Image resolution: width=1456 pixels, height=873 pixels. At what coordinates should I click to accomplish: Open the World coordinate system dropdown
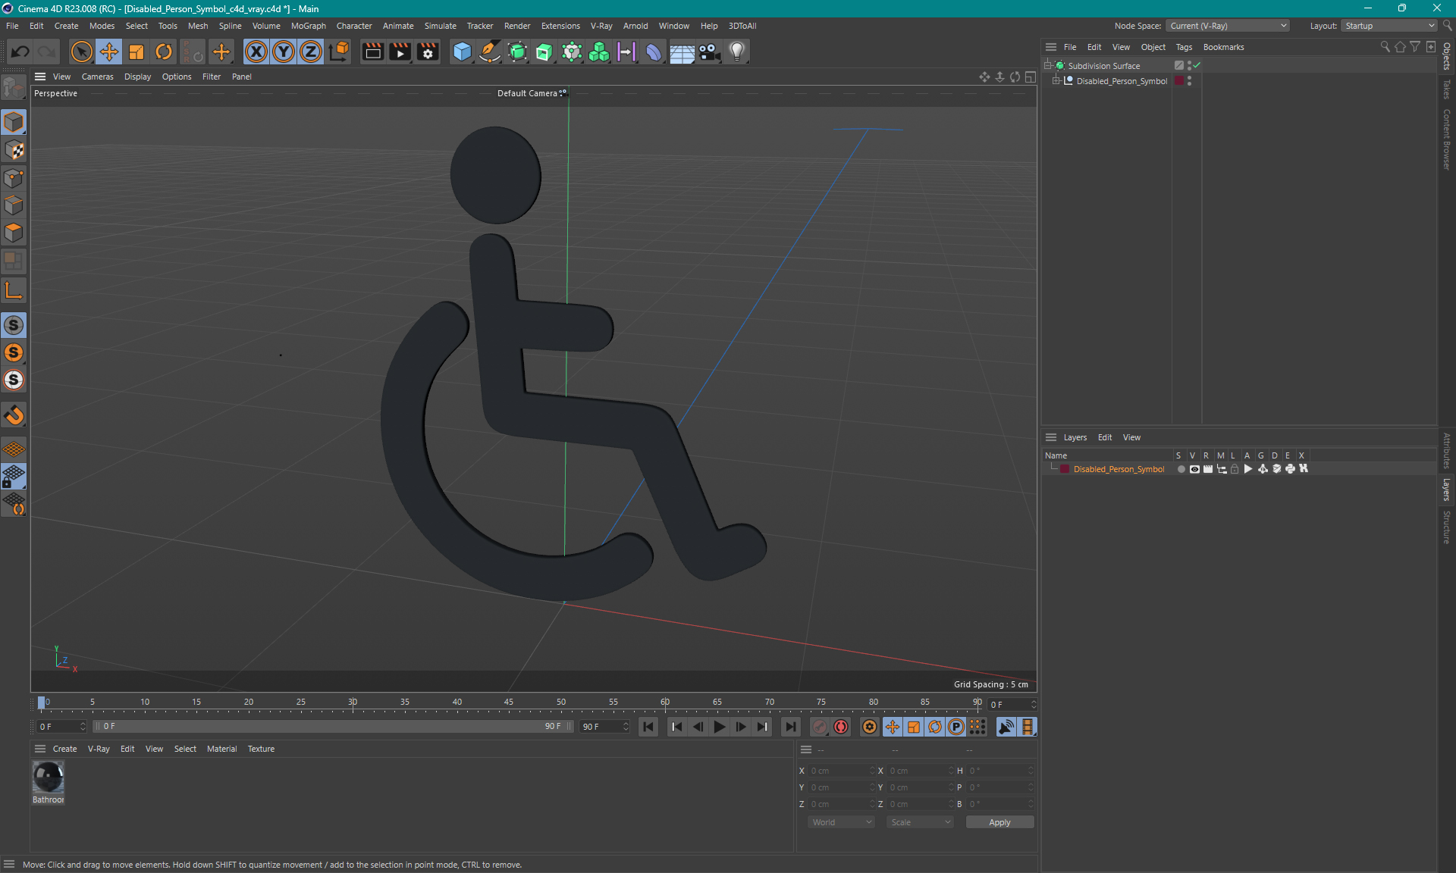(841, 822)
